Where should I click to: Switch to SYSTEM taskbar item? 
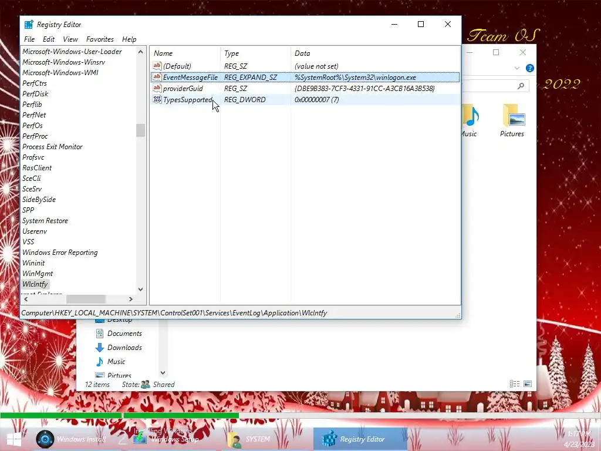point(249,439)
